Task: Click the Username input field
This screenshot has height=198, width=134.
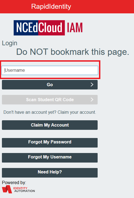Action: tap(50, 70)
